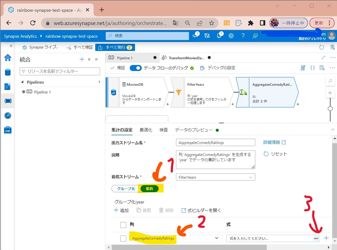Open the code view braces icon
Image resolution: width=337 pixels, height=250 pixels.
click(x=312, y=68)
